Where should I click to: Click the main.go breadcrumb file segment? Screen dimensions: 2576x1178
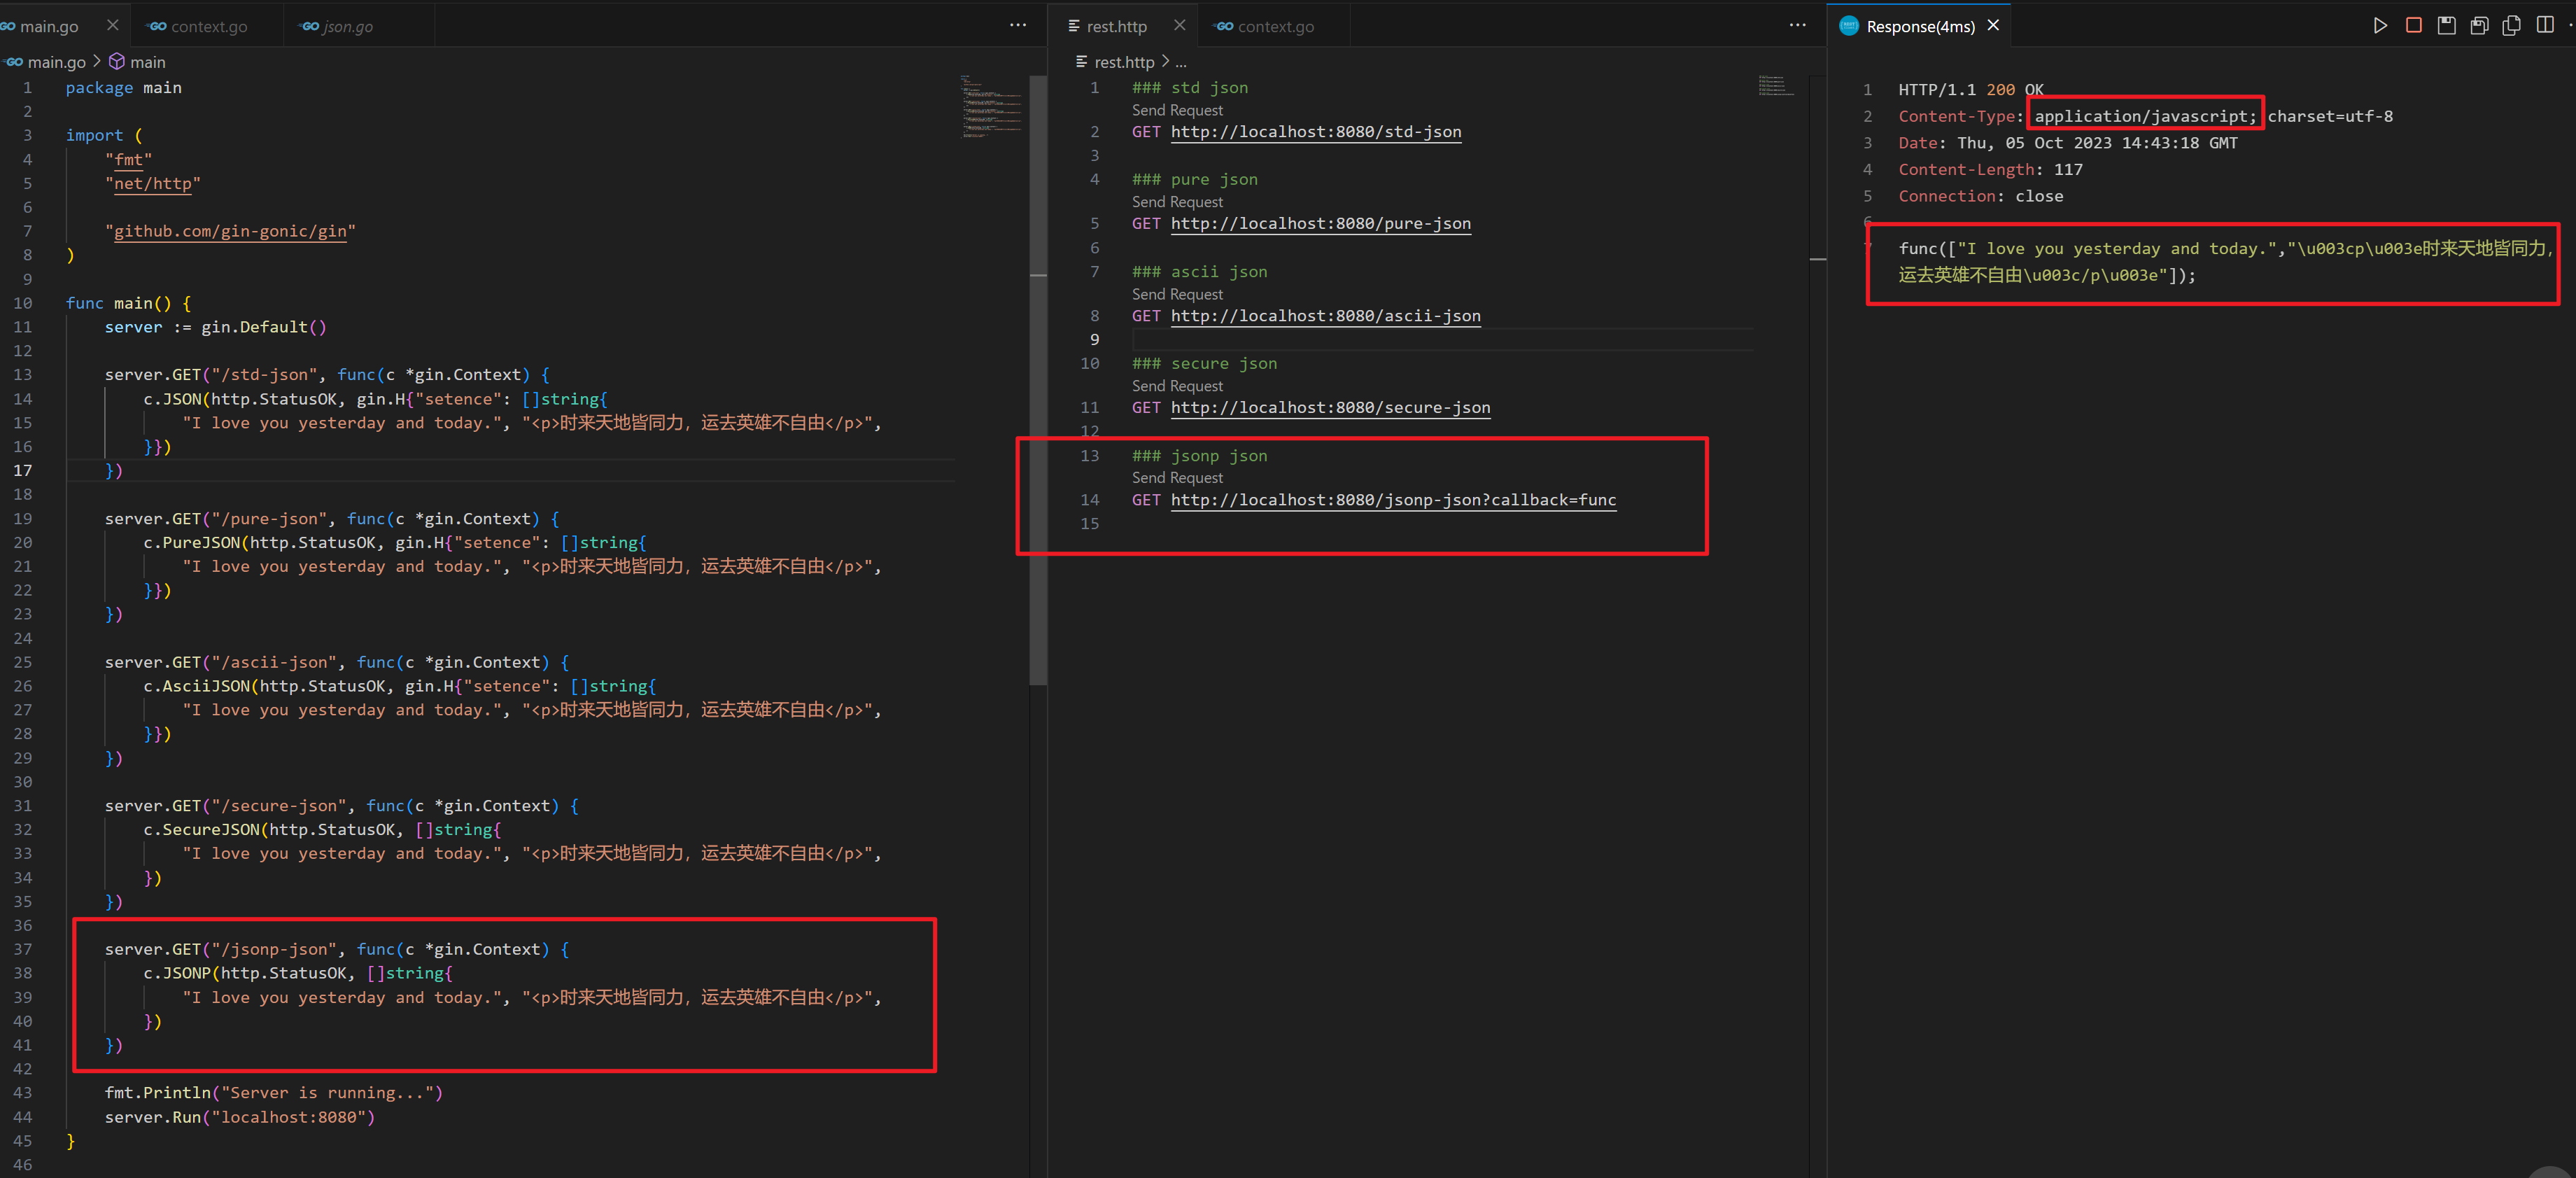click(56, 62)
